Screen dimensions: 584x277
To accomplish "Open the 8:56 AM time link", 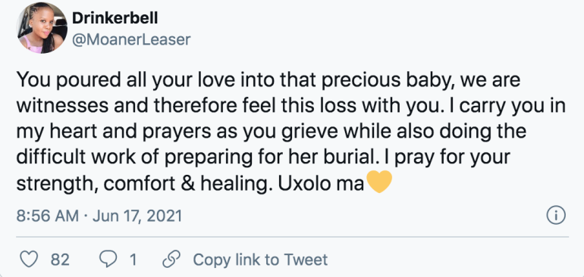I will coord(47,216).
